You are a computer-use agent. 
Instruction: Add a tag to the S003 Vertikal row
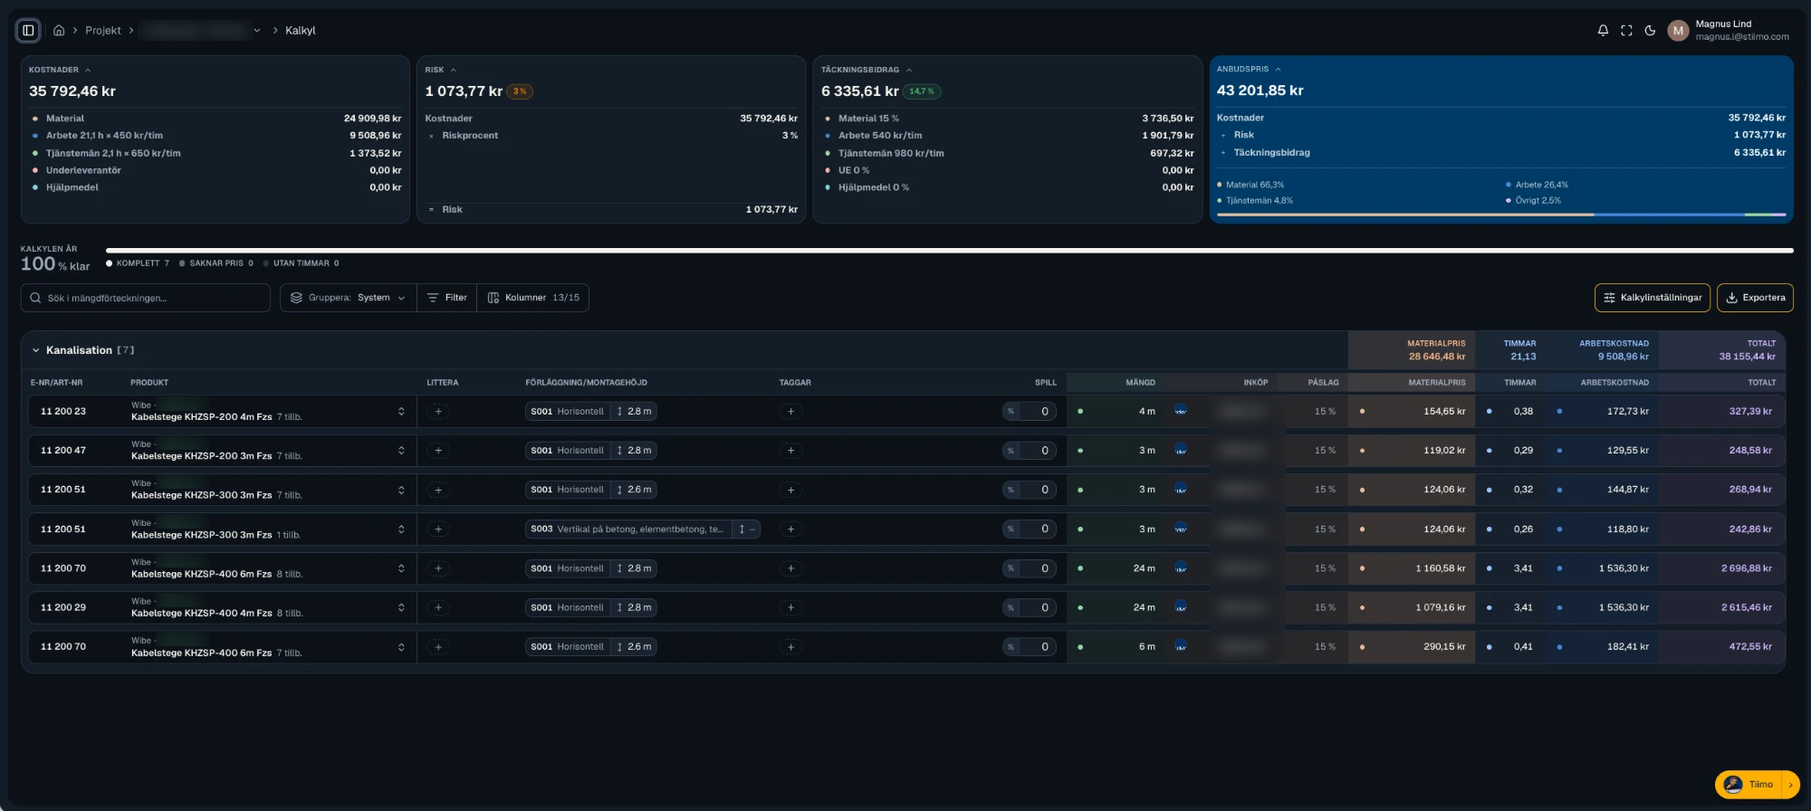click(x=791, y=530)
